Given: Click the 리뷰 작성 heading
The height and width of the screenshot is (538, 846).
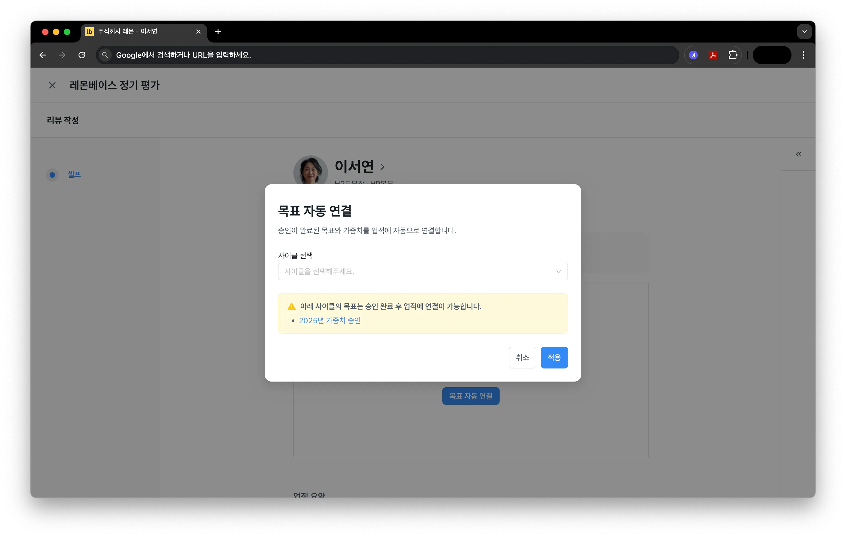Looking at the screenshot, I should coord(63,120).
